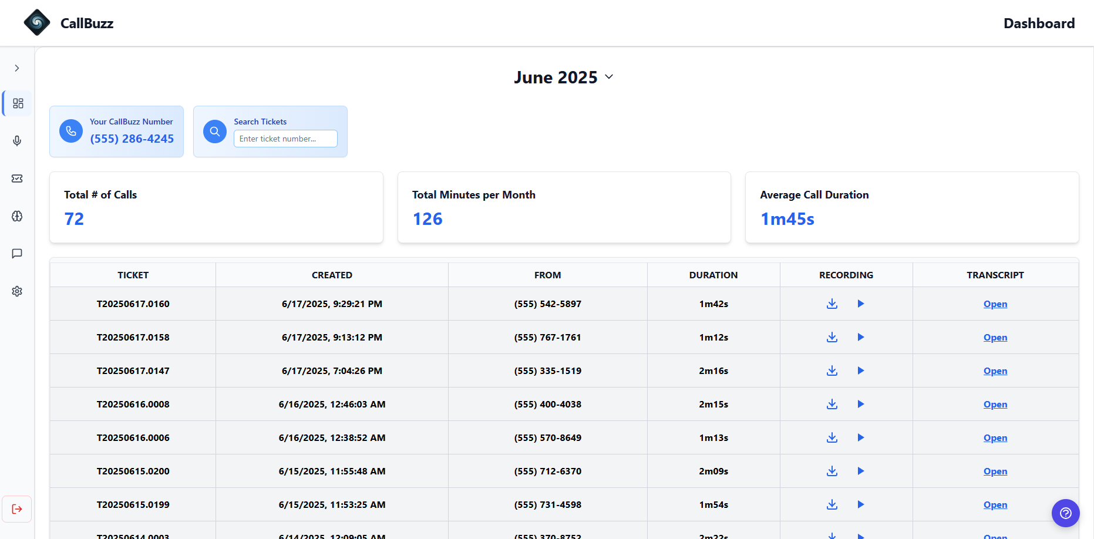
Task: Click the CallBuzz phone number icon
Action: (71, 131)
